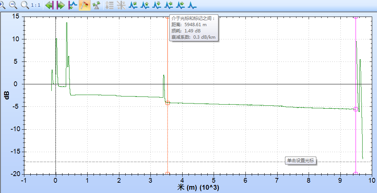Click the zoom in magnifier icon

[2, 5]
